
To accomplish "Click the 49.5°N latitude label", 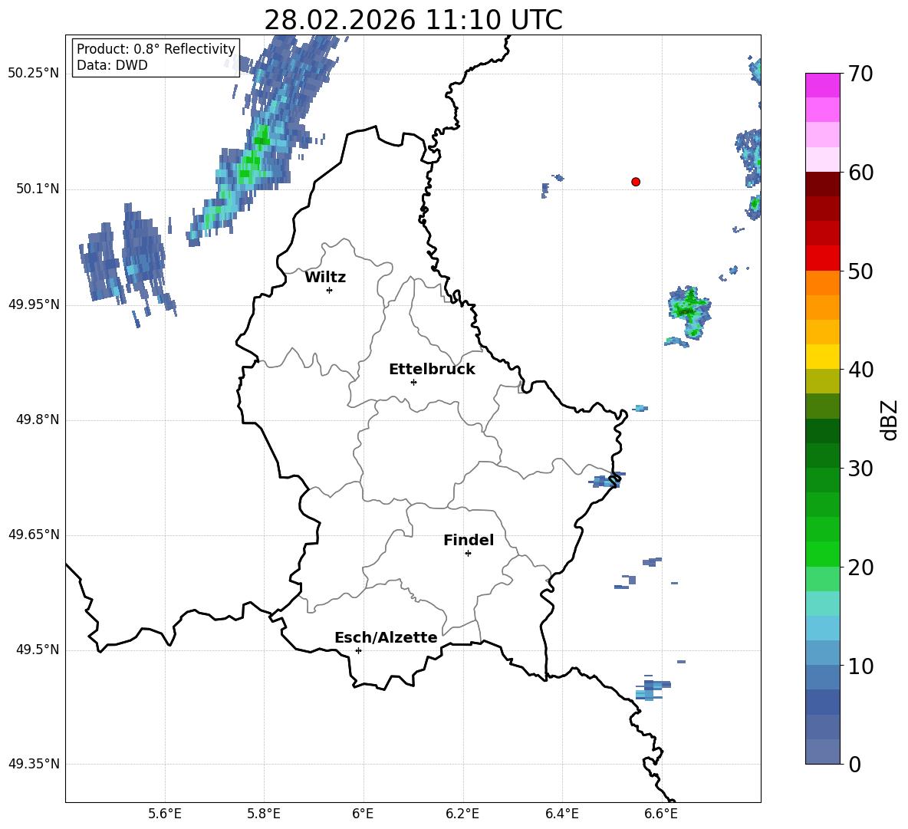I will 38,650.
